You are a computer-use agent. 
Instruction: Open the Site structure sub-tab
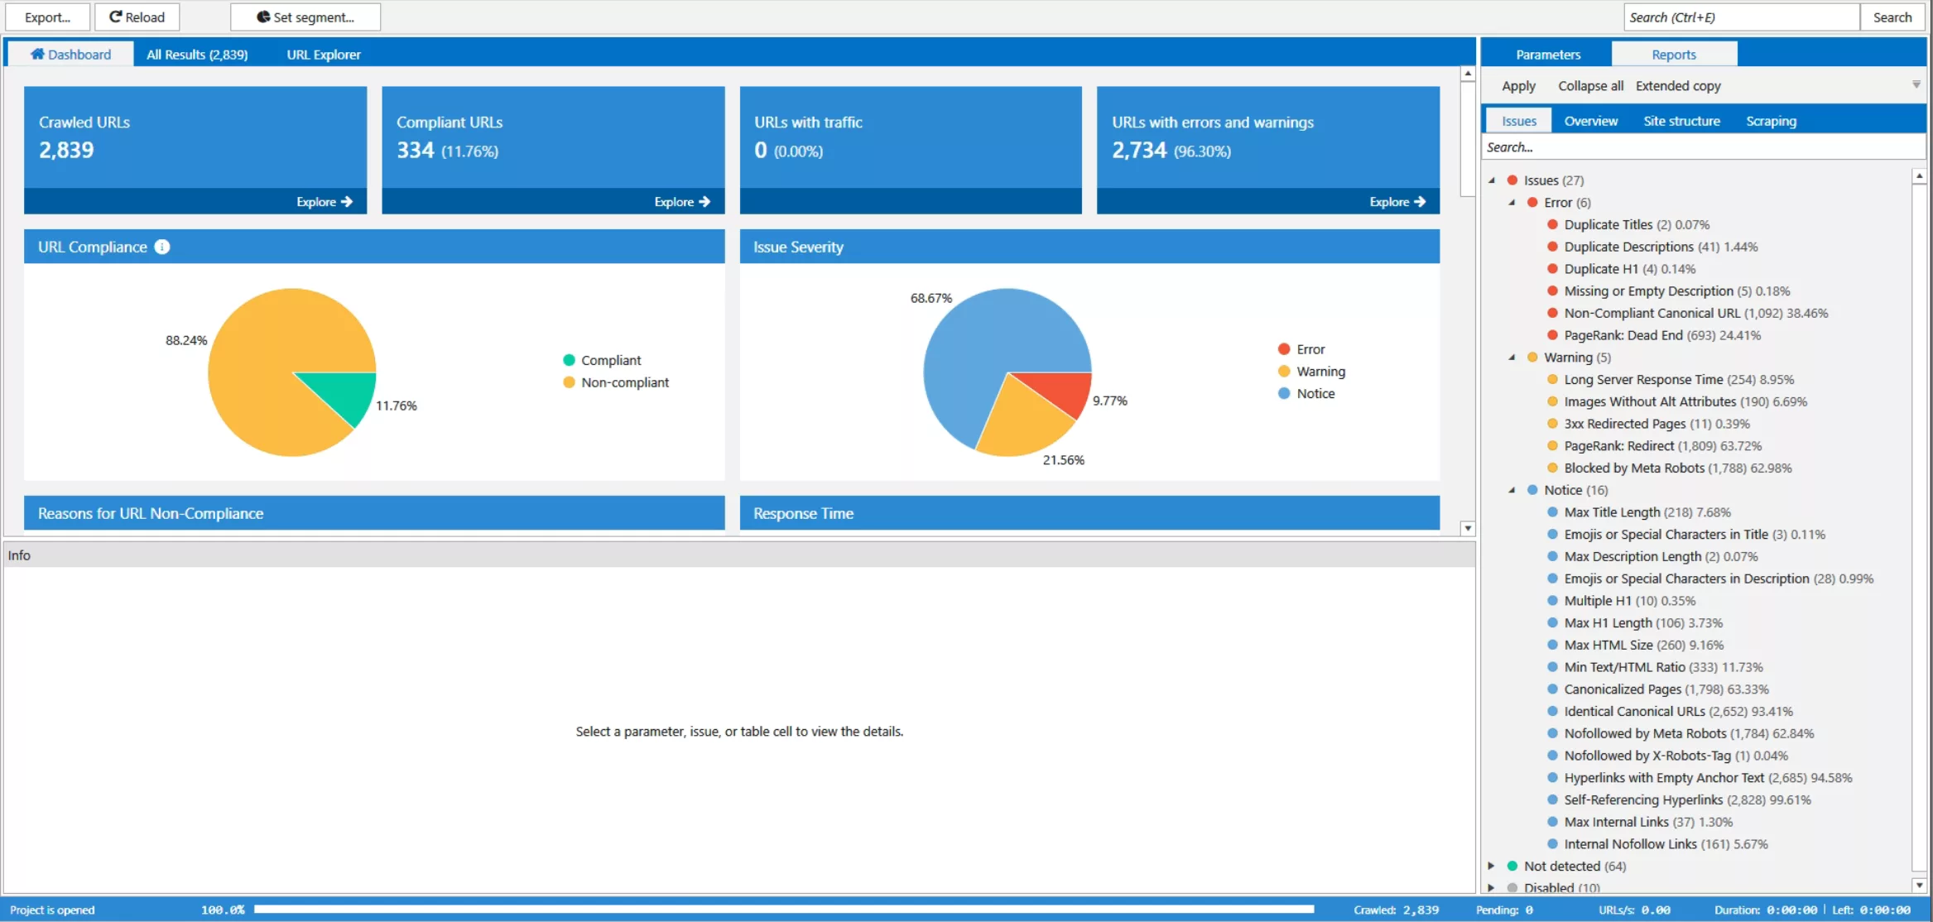pyautogui.click(x=1681, y=121)
